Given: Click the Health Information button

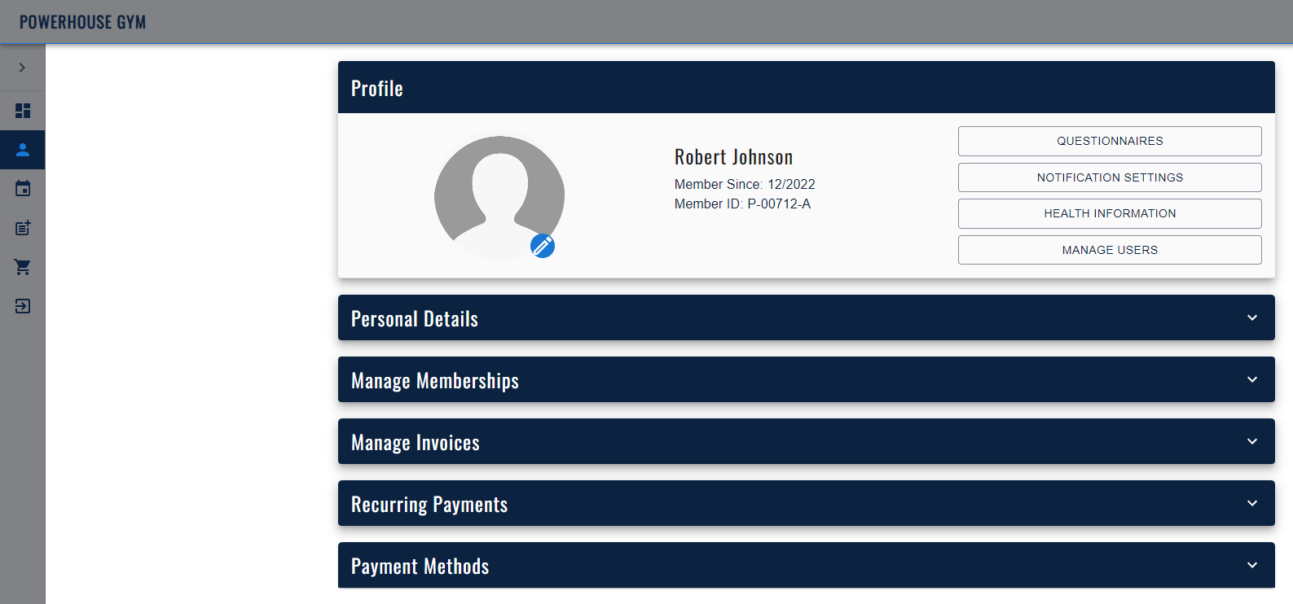Looking at the screenshot, I should 1110,213.
